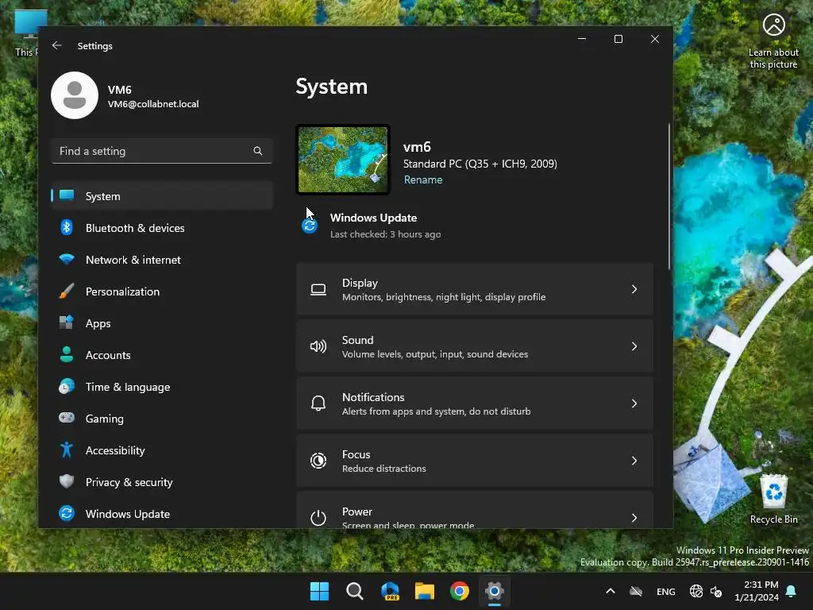Click the Settings content scrollbar
This screenshot has width=813, height=610.
pos(669,196)
